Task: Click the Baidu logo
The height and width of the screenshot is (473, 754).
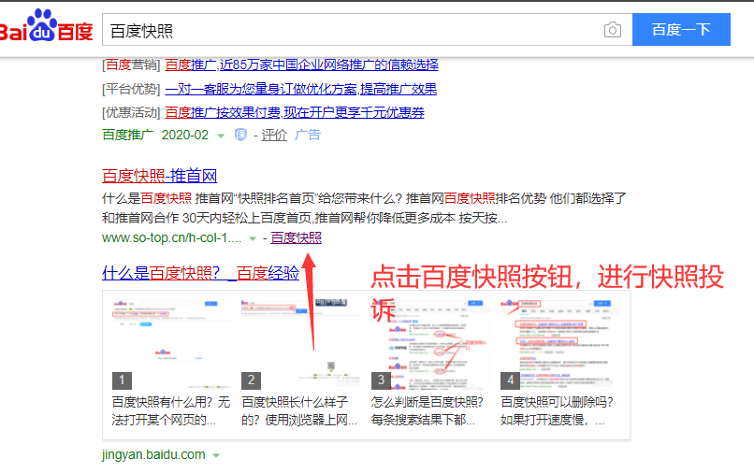Action: [46, 26]
